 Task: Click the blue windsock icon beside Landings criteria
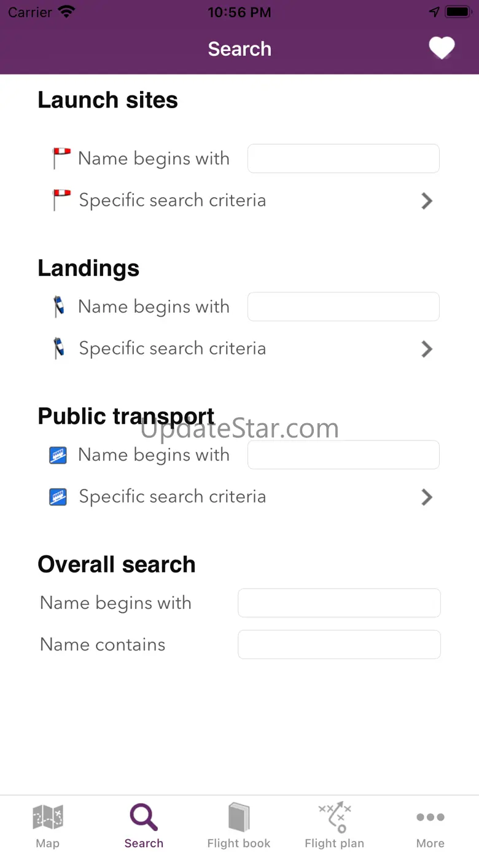59,348
